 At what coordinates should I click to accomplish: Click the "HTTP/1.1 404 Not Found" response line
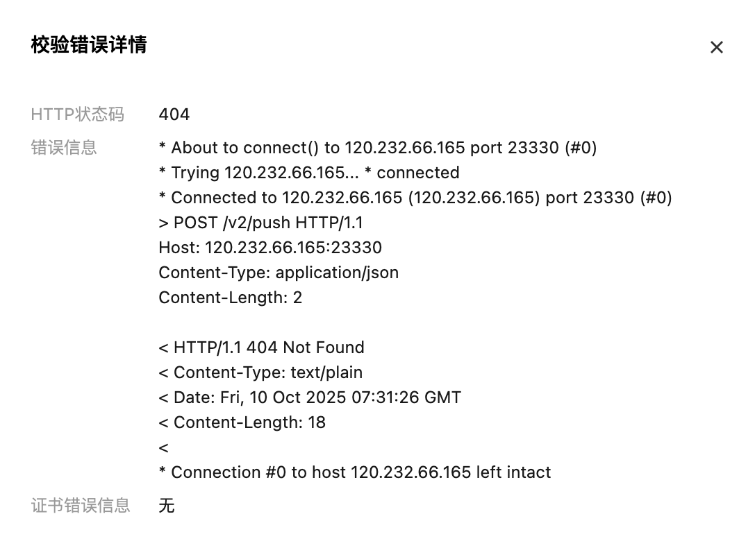pos(262,348)
